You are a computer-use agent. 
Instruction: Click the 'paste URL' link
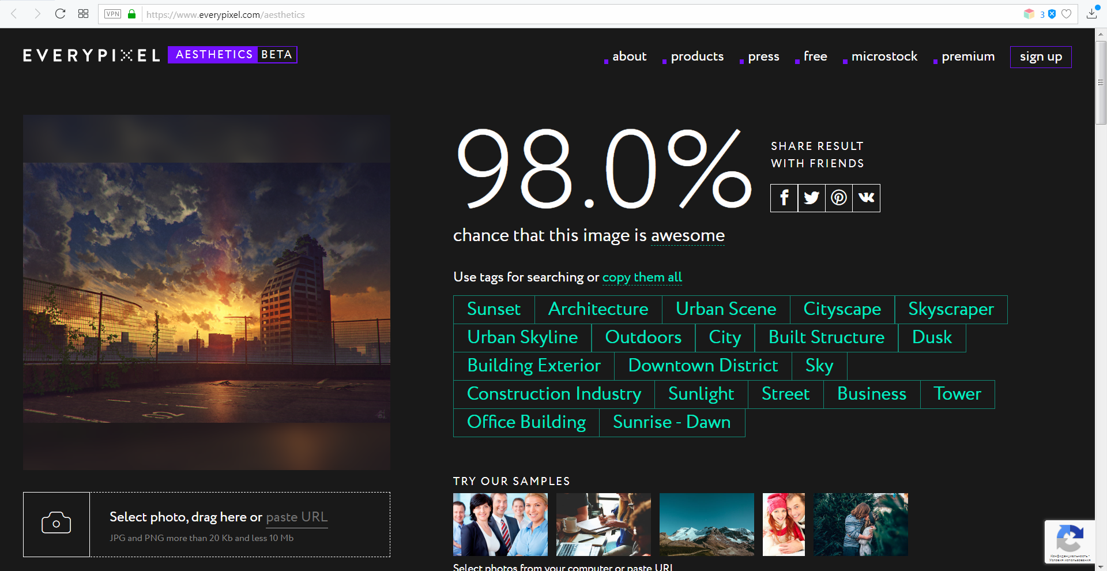[297, 517]
